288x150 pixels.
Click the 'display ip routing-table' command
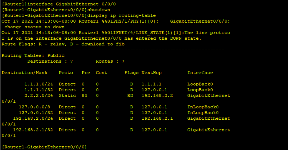[x=121, y=16]
